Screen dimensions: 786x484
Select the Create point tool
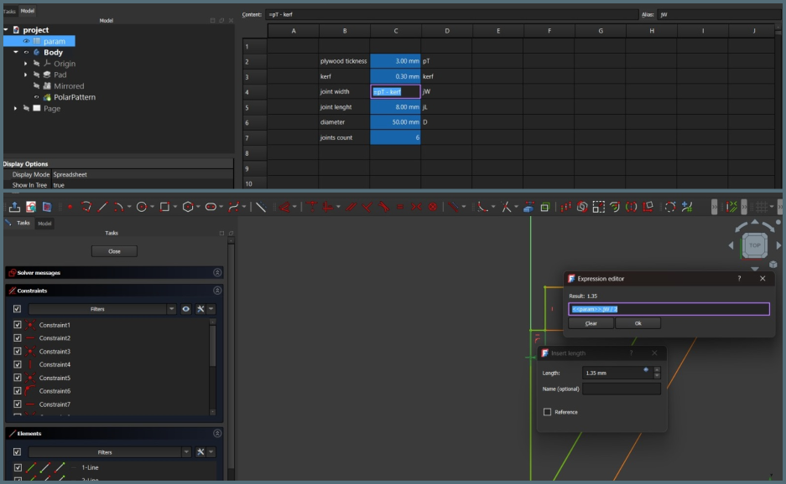point(70,207)
